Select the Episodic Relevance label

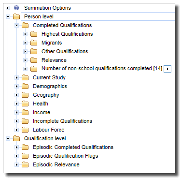56,164
